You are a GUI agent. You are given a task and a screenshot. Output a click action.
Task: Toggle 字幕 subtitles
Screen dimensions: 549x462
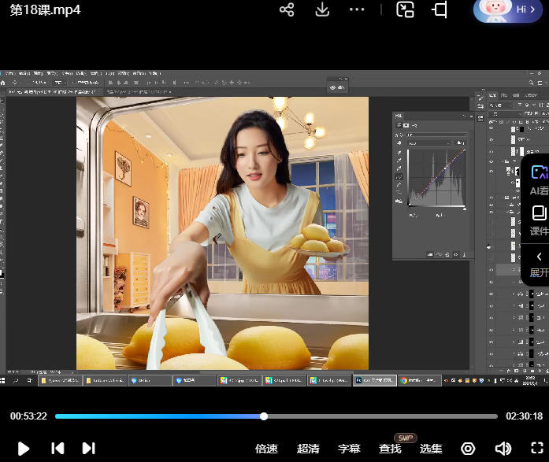(x=349, y=449)
